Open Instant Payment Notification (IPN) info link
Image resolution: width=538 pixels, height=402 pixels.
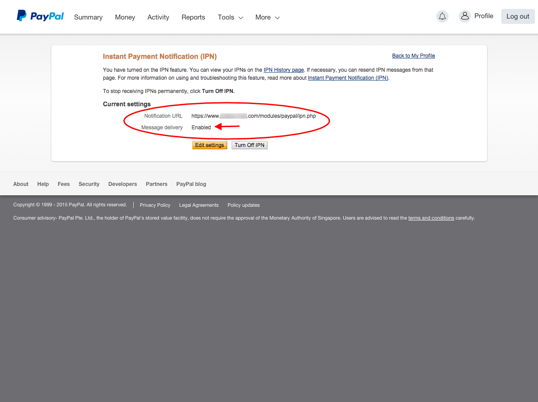pyautogui.click(x=348, y=78)
